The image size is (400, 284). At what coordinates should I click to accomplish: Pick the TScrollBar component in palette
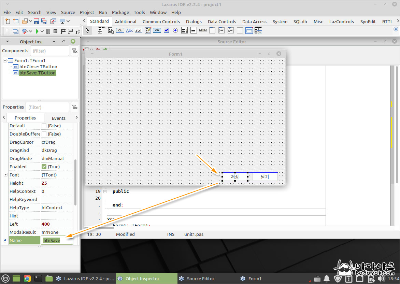(203, 30)
